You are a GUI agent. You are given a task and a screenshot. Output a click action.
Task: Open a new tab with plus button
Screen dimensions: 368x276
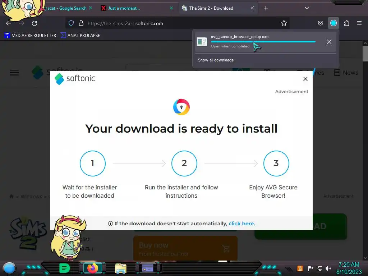pos(266,8)
